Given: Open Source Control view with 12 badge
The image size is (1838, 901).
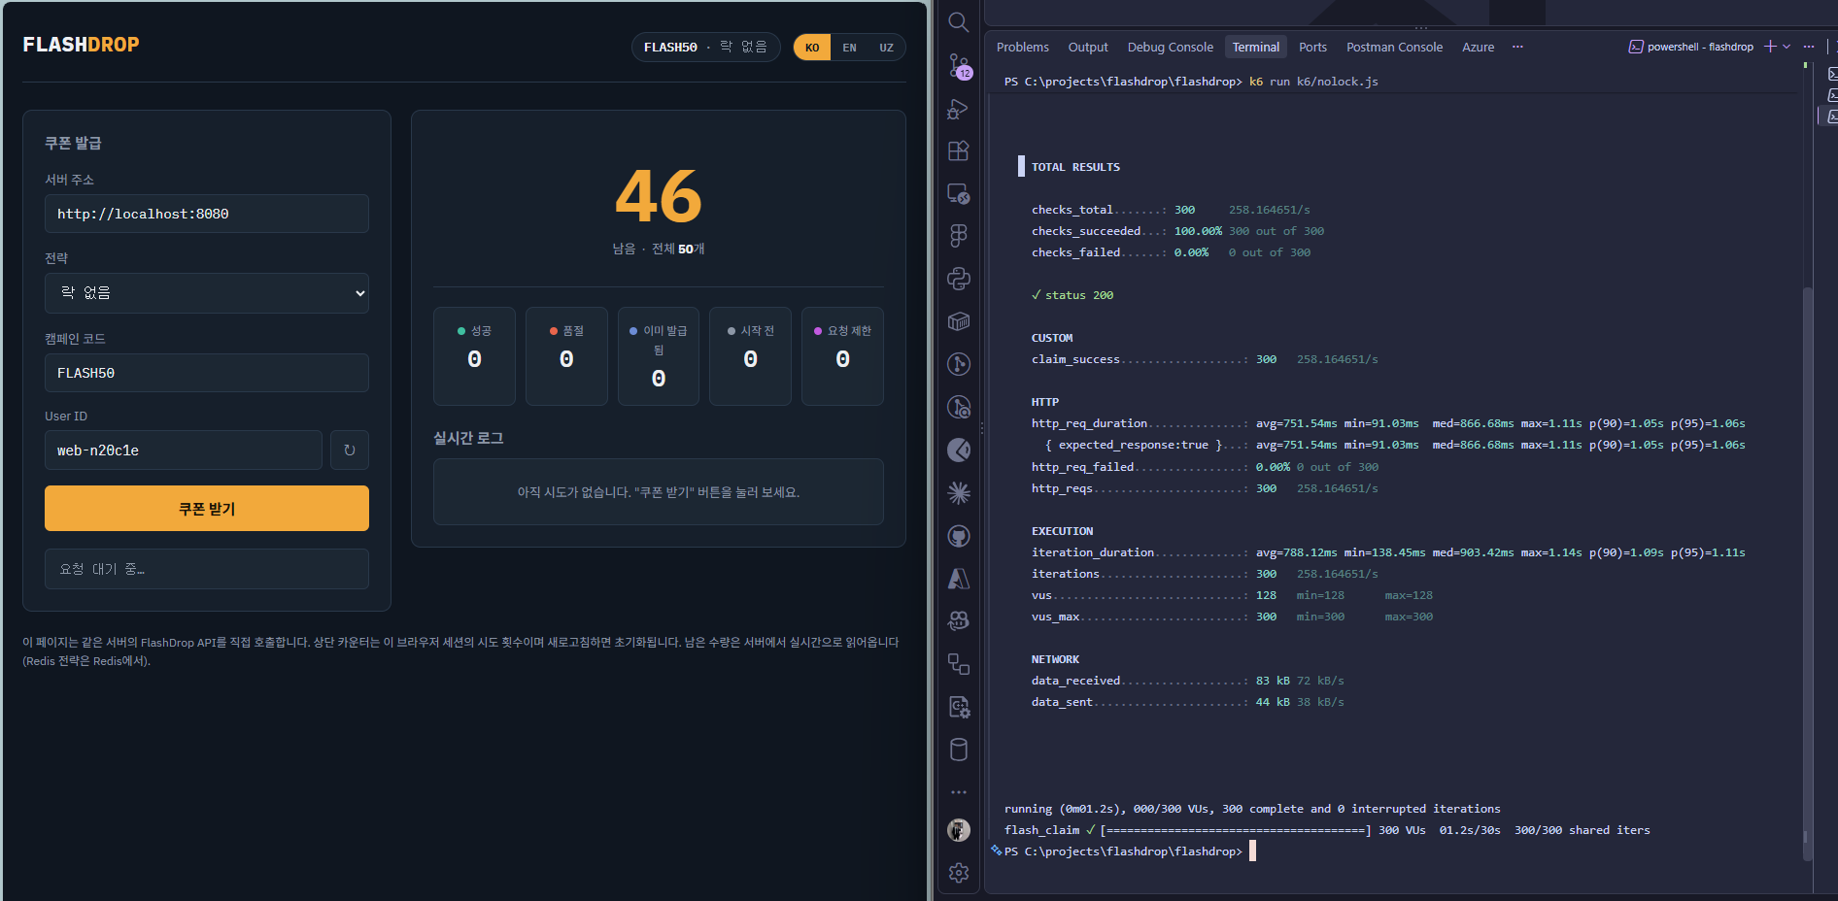Looking at the screenshot, I should pyautogui.click(x=959, y=65).
